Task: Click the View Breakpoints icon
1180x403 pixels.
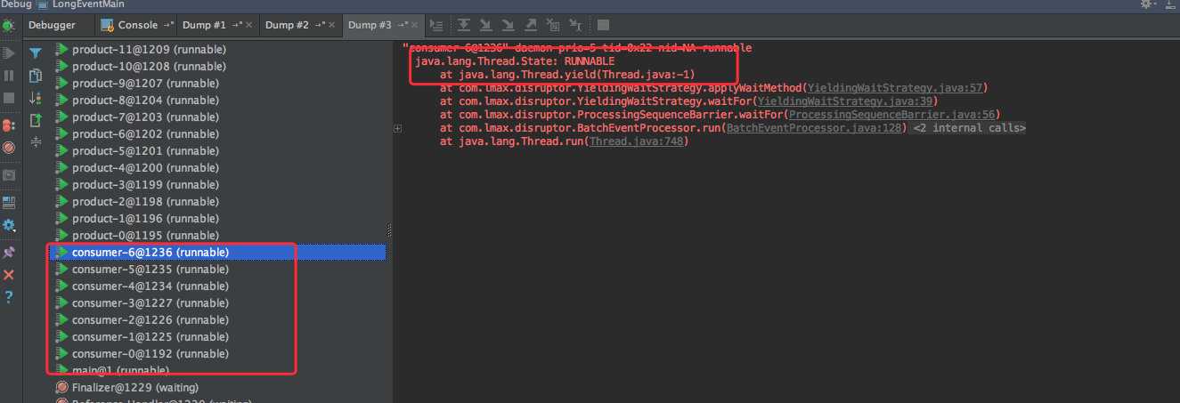Action: (x=9, y=125)
